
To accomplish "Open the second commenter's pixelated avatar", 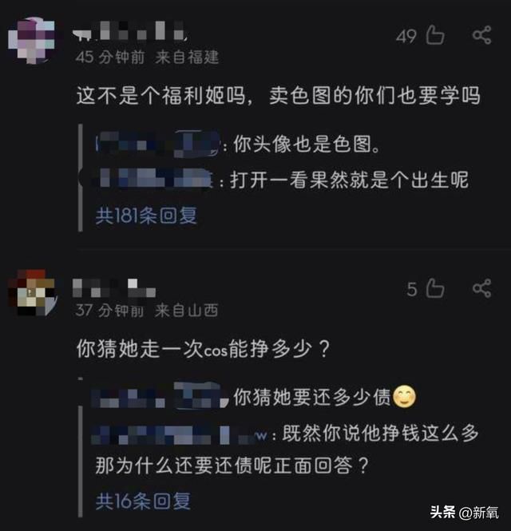I will click(33, 293).
